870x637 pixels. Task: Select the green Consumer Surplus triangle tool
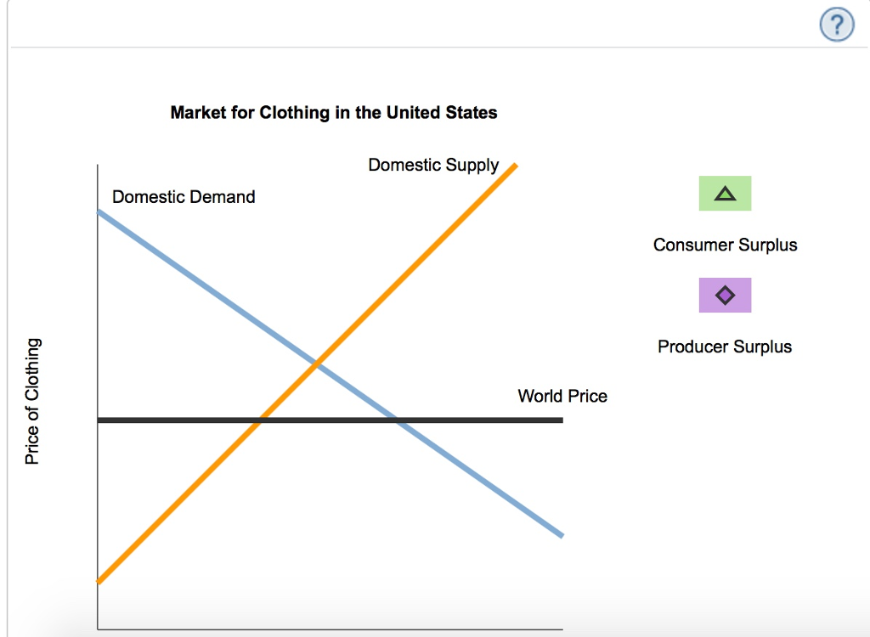coord(726,194)
